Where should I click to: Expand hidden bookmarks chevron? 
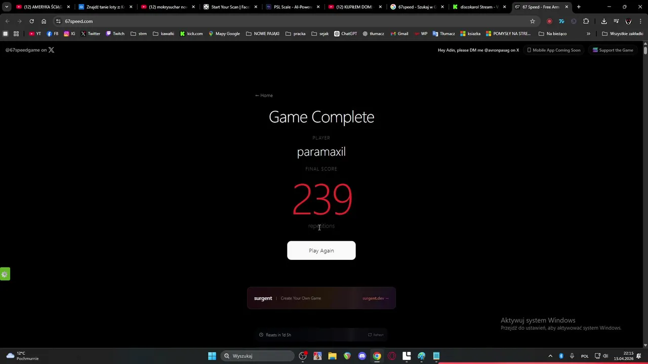point(588,34)
